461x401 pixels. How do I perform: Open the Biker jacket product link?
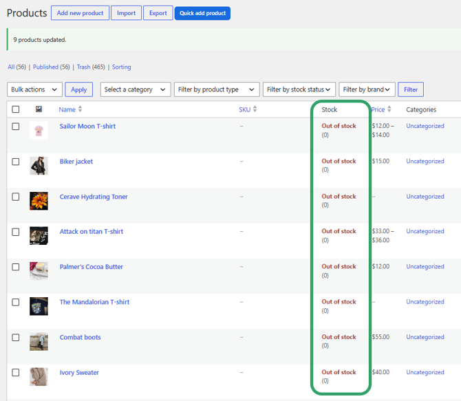click(x=76, y=162)
